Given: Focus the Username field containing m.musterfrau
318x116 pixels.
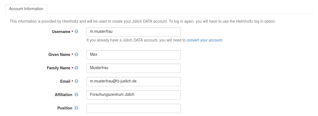Looking at the screenshot, I should point(133,32).
